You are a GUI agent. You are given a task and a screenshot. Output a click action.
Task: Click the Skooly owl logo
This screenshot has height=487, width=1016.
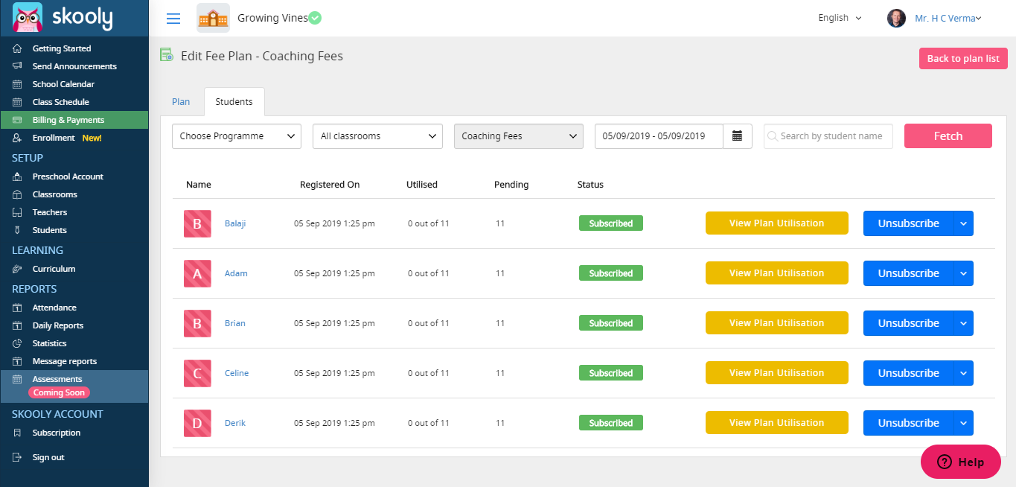(28, 18)
